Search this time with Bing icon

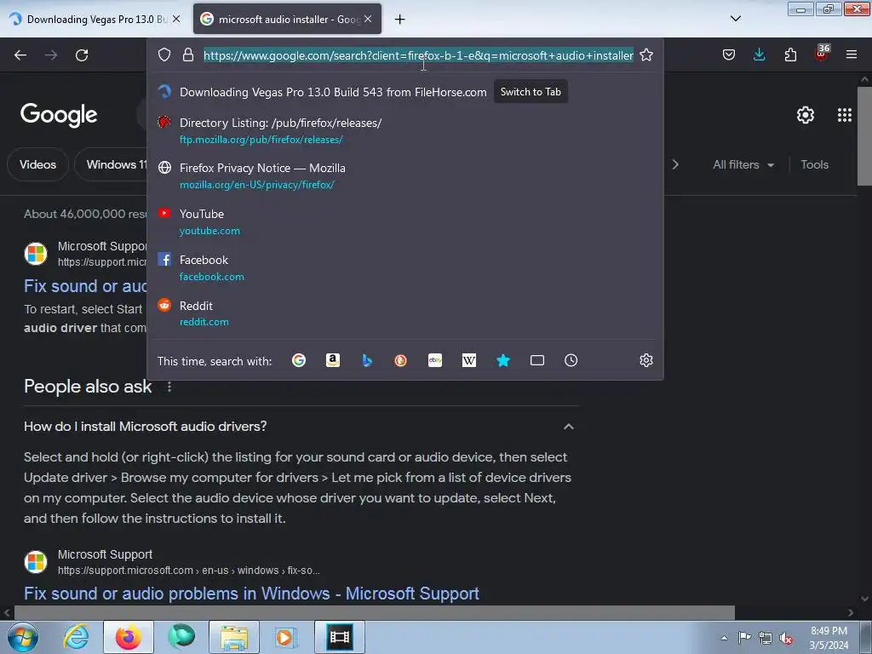(367, 360)
